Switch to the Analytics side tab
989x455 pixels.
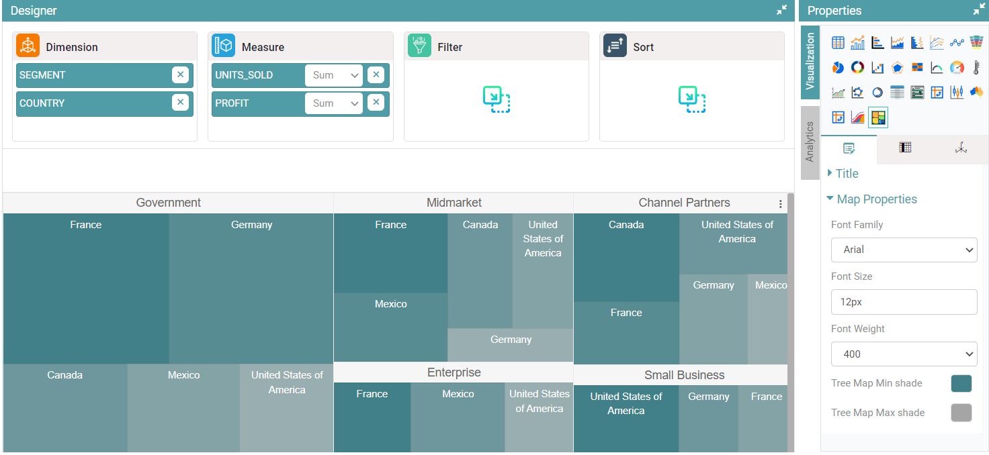click(810, 142)
